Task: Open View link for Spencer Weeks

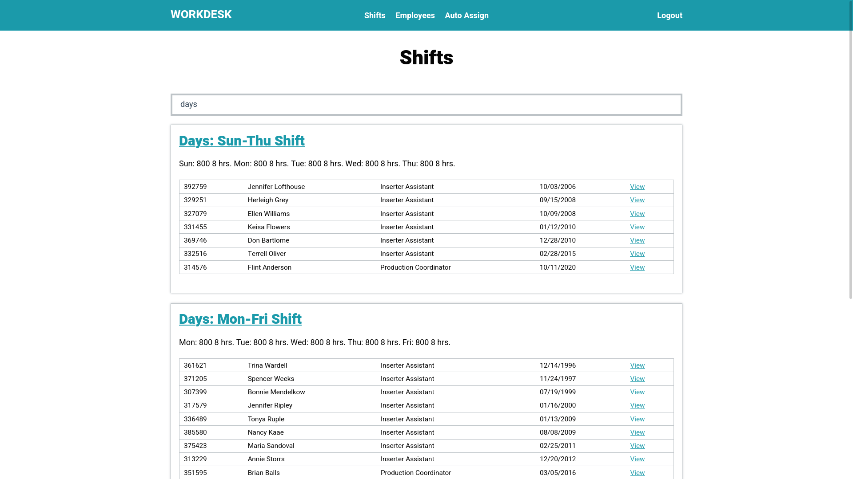Action: (637, 379)
